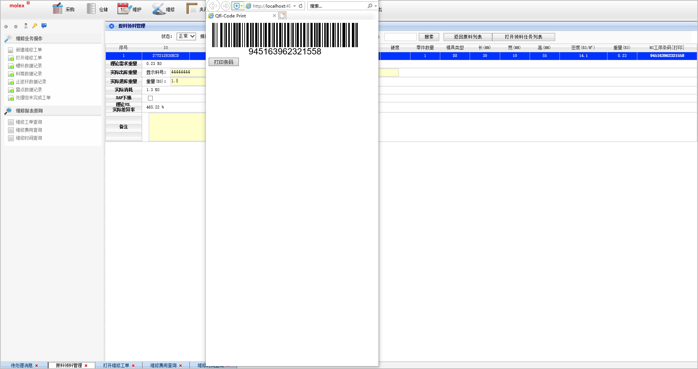The height and width of the screenshot is (369, 698).
Task: Click the user profile icon in sidebar
Action: [26, 26]
